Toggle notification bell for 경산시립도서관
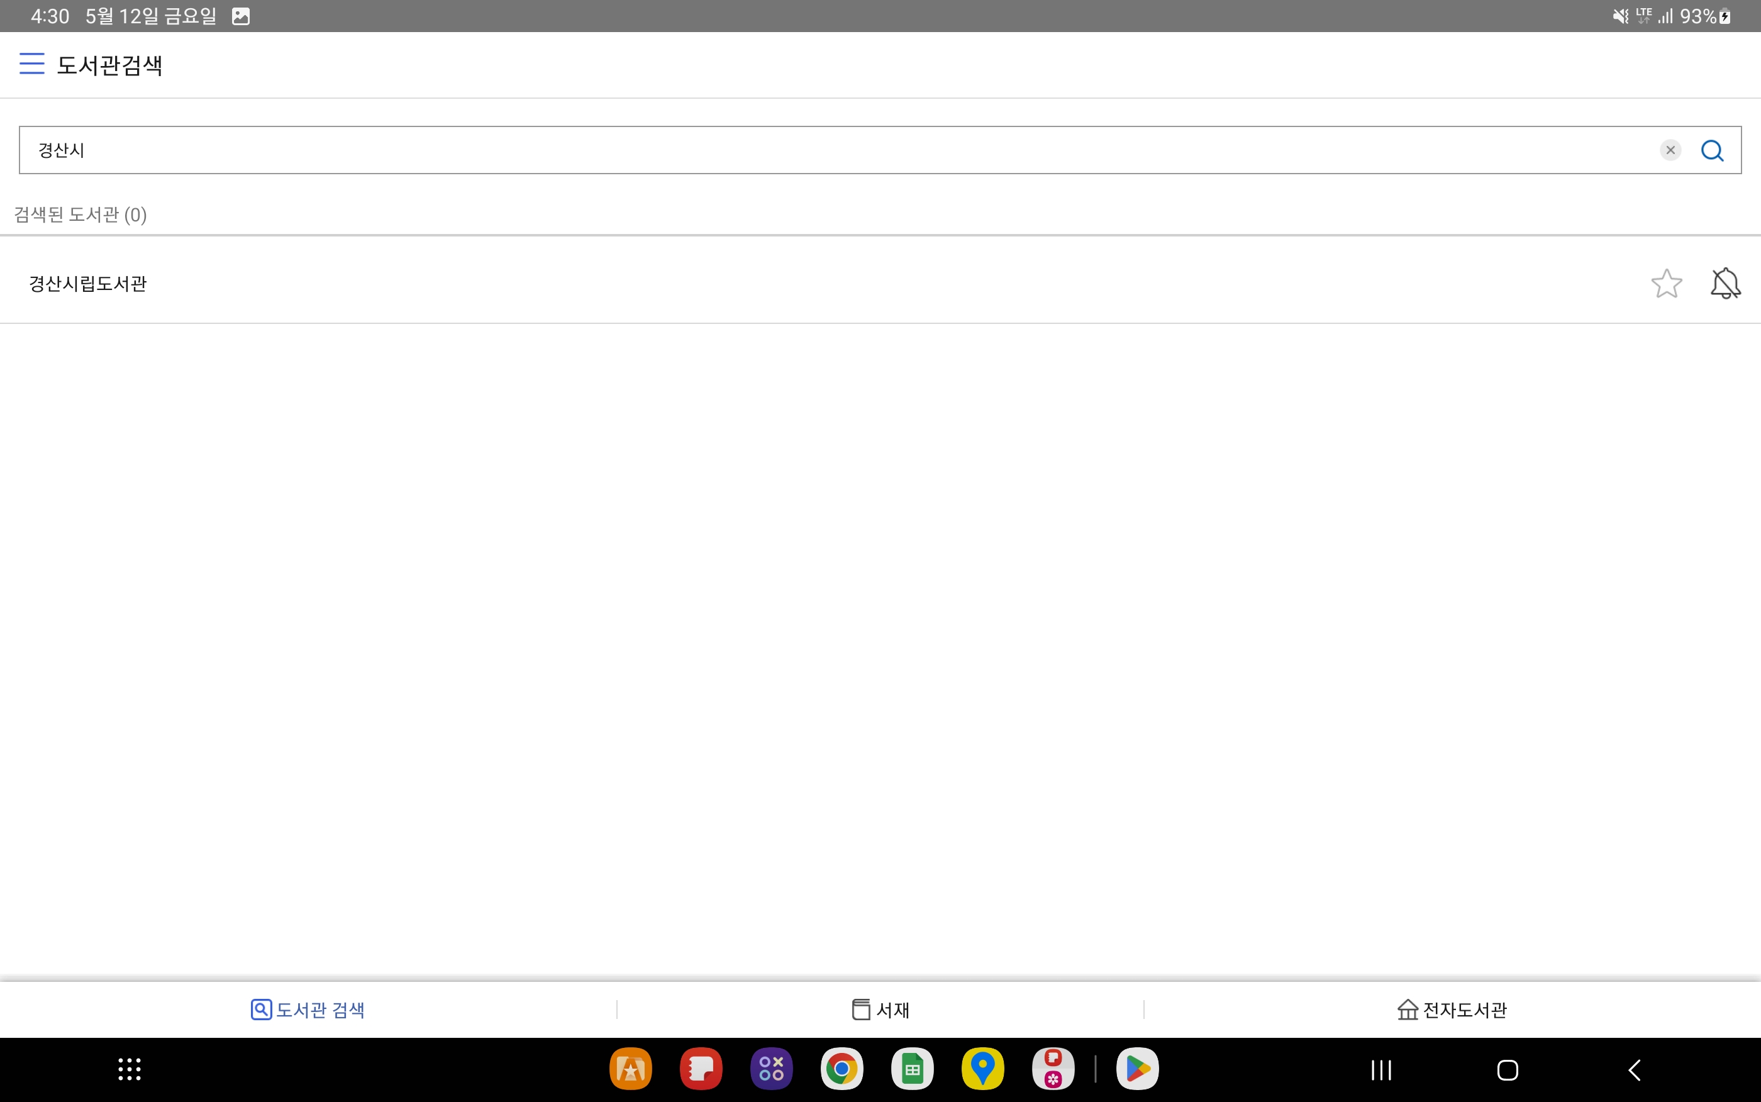Screen dimensions: 1761x1102 (x=1725, y=284)
